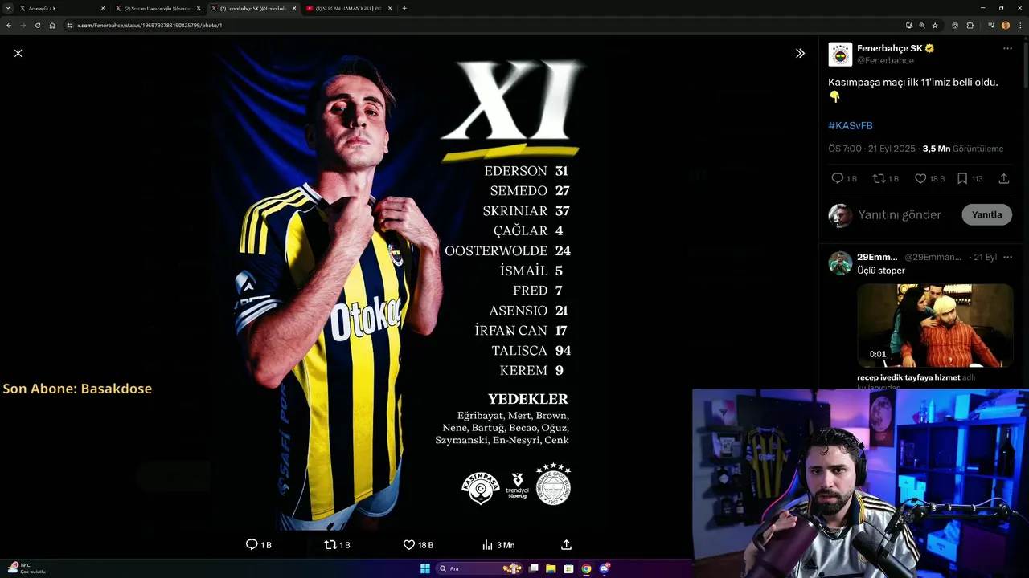1029x578 pixels.
Task: Close the photo viewer with the X
Action: (x=18, y=53)
